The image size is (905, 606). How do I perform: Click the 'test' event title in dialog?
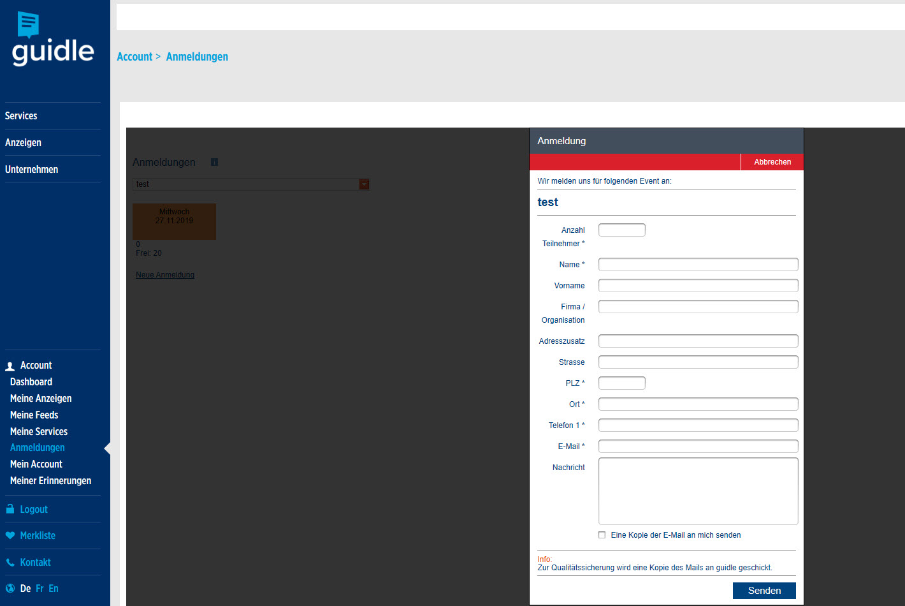click(547, 202)
